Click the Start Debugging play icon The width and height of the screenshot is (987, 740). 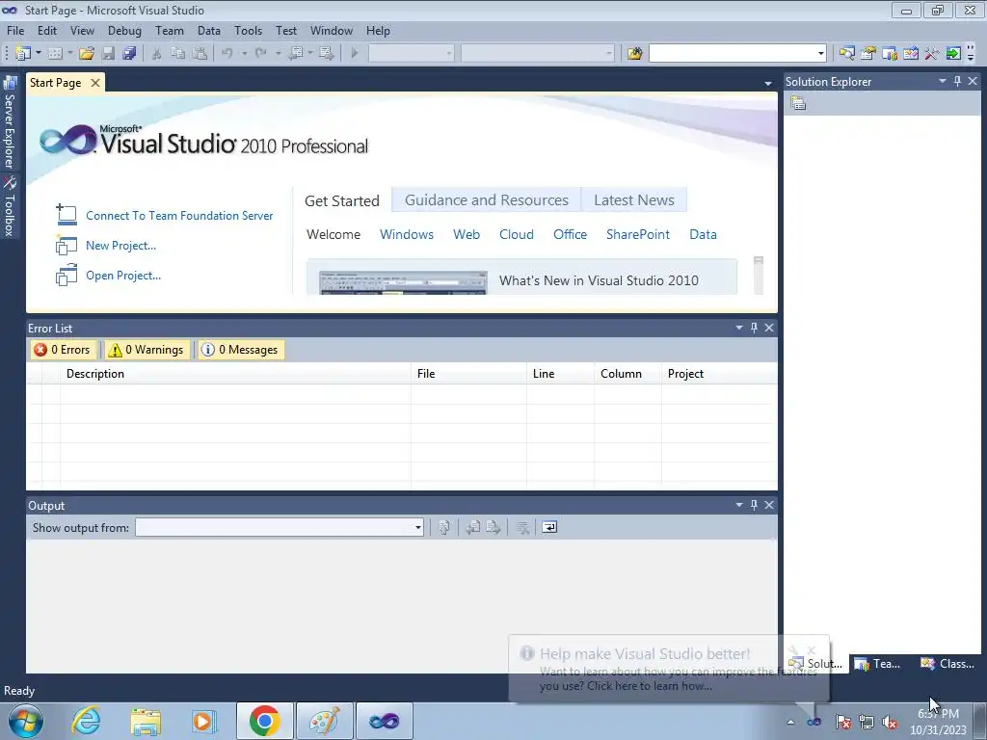coord(355,54)
